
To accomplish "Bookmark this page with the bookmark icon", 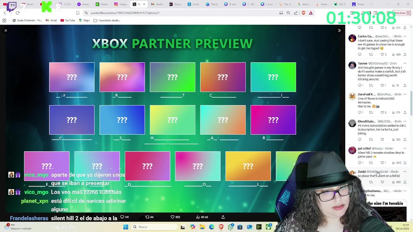I will coord(78,13).
